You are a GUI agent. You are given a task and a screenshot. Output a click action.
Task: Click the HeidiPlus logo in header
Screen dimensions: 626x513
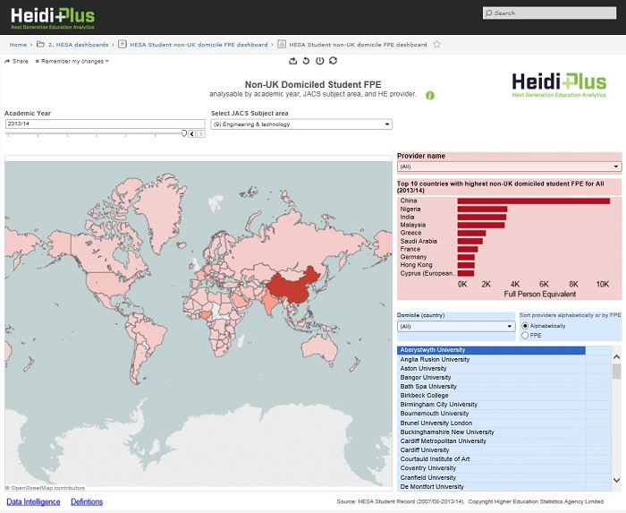pyautogui.click(x=53, y=18)
